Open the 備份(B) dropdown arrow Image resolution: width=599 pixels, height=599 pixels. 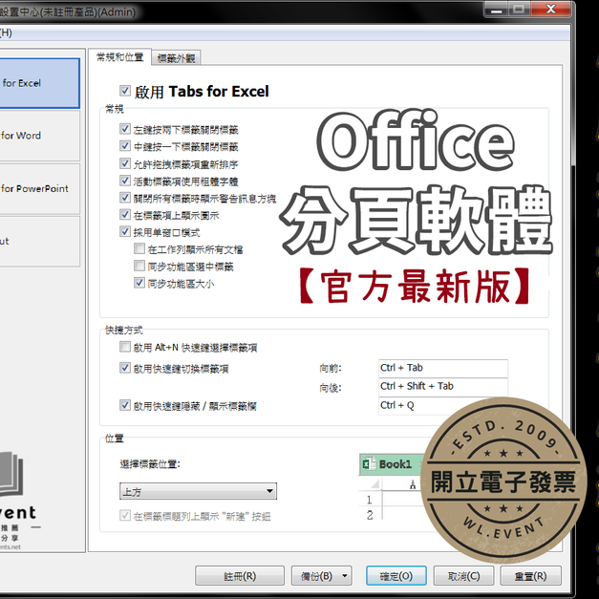coord(345,576)
